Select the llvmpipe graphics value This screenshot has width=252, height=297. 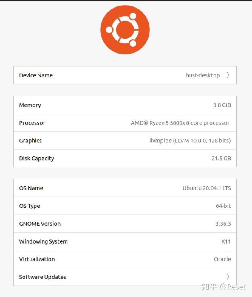(190, 141)
